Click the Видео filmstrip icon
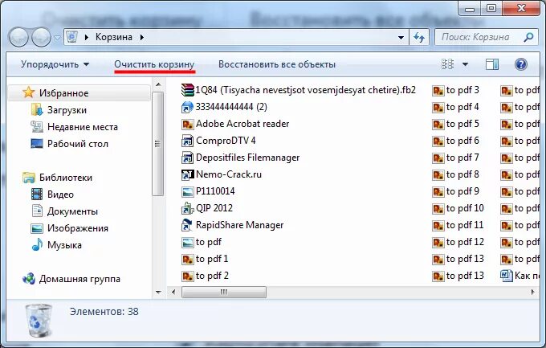546x348 pixels. (37, 194)
